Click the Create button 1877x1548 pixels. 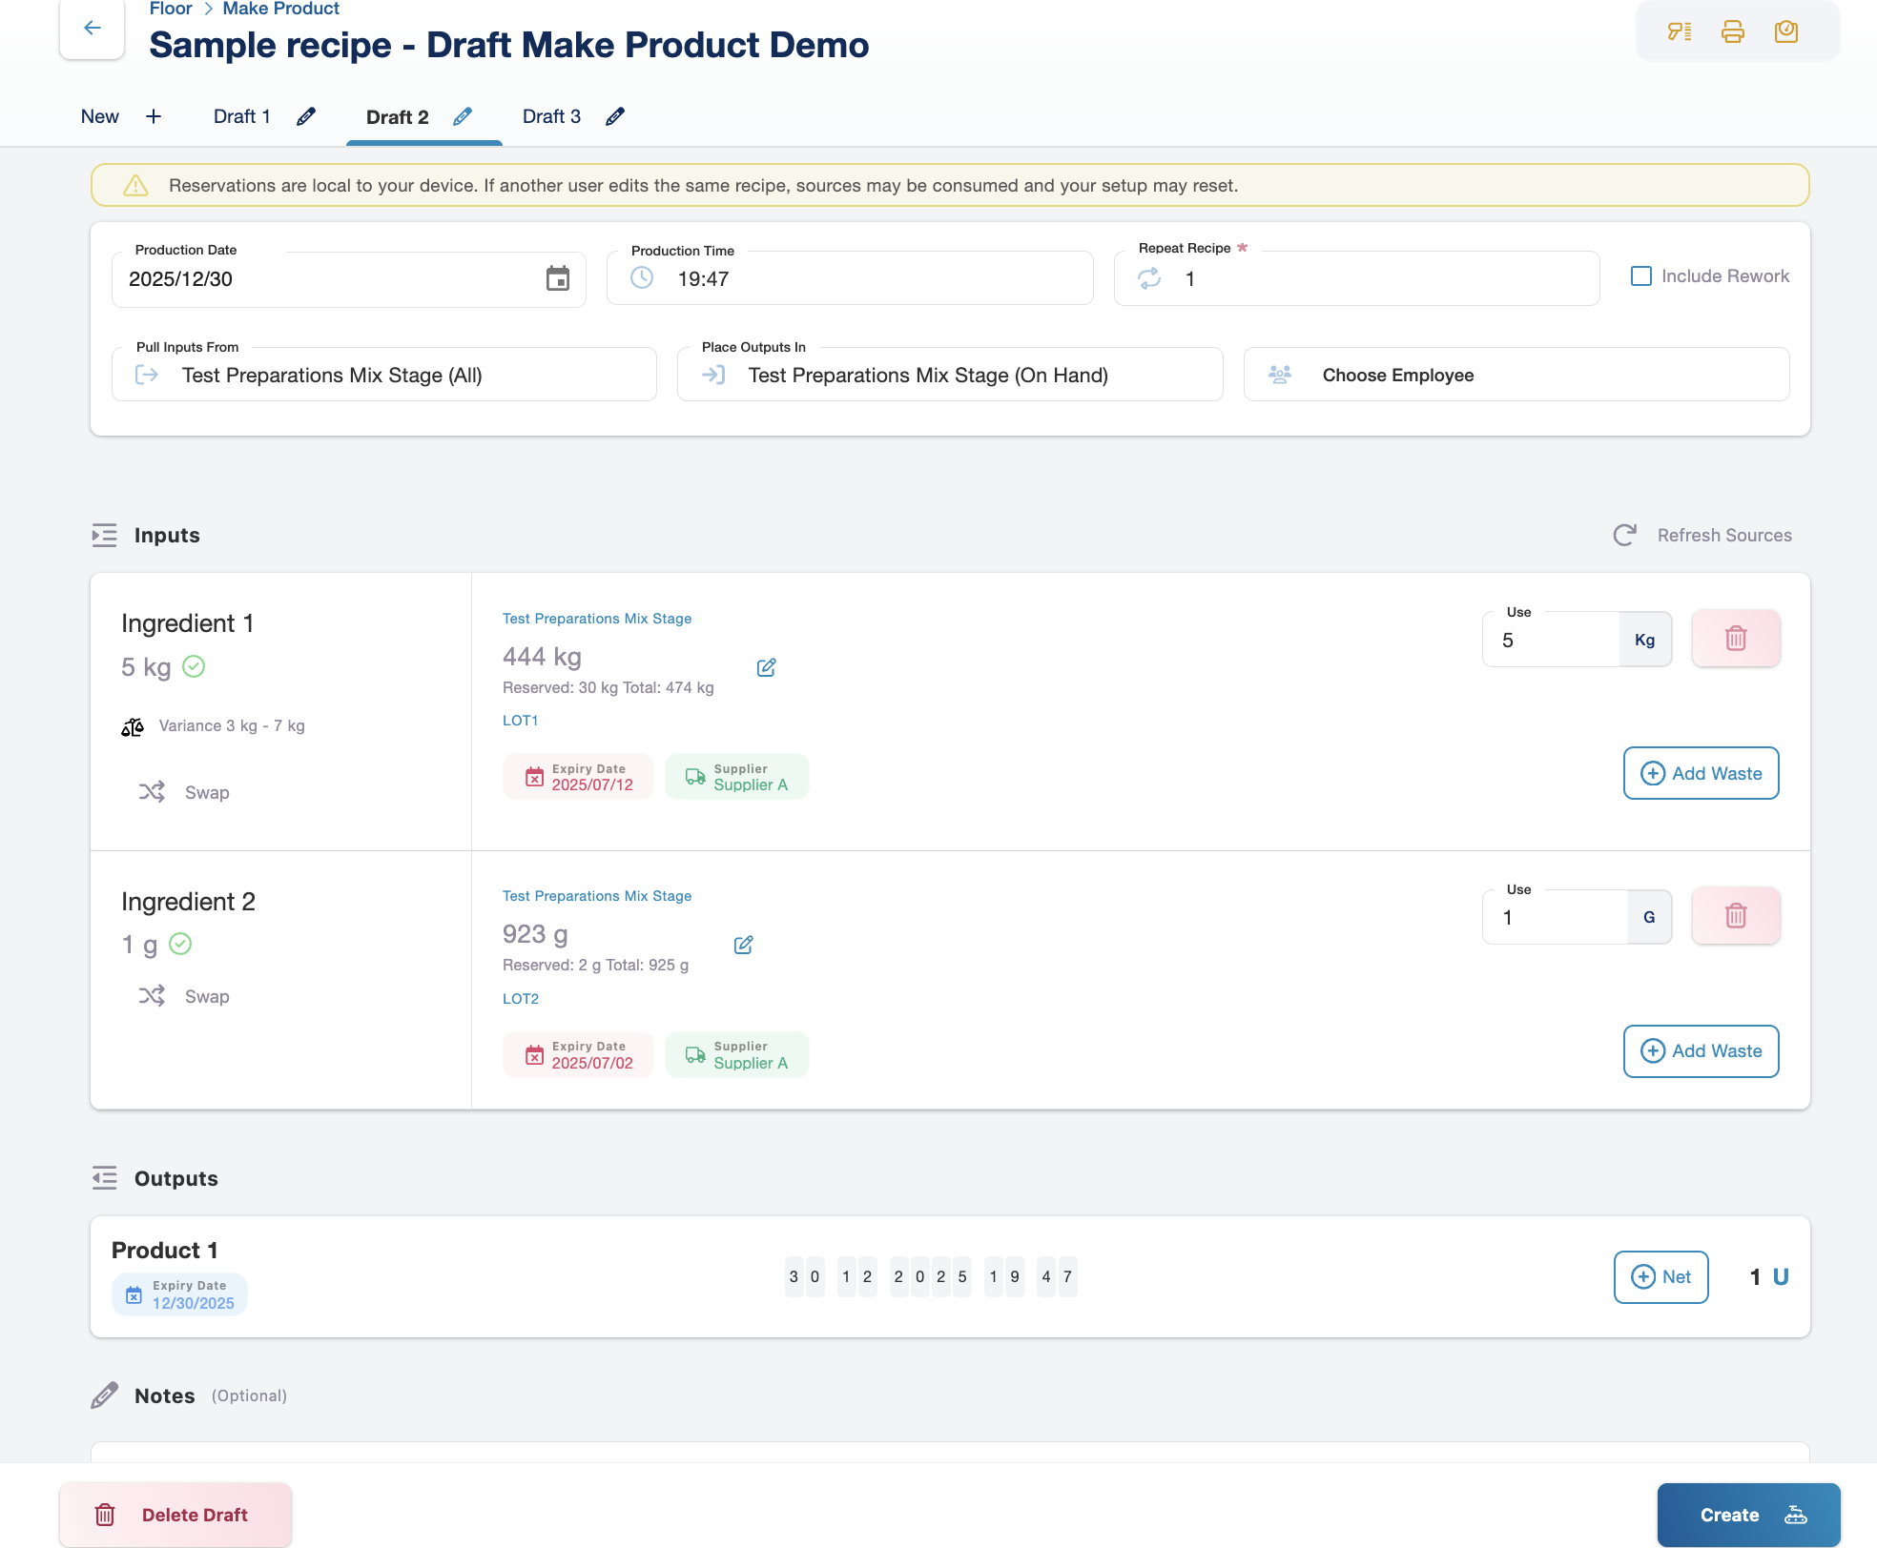point(1747,1515)
